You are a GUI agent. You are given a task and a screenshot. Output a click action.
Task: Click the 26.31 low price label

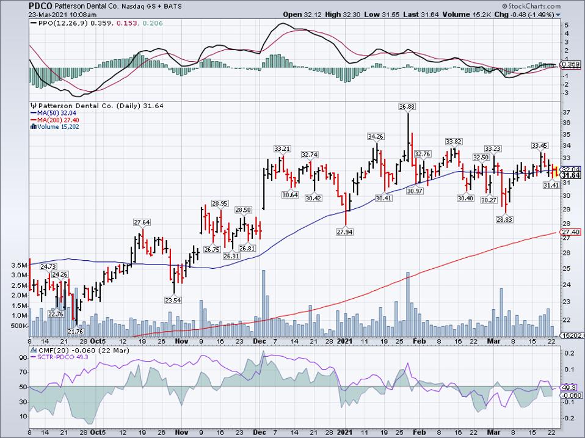[x=231, y=257]
